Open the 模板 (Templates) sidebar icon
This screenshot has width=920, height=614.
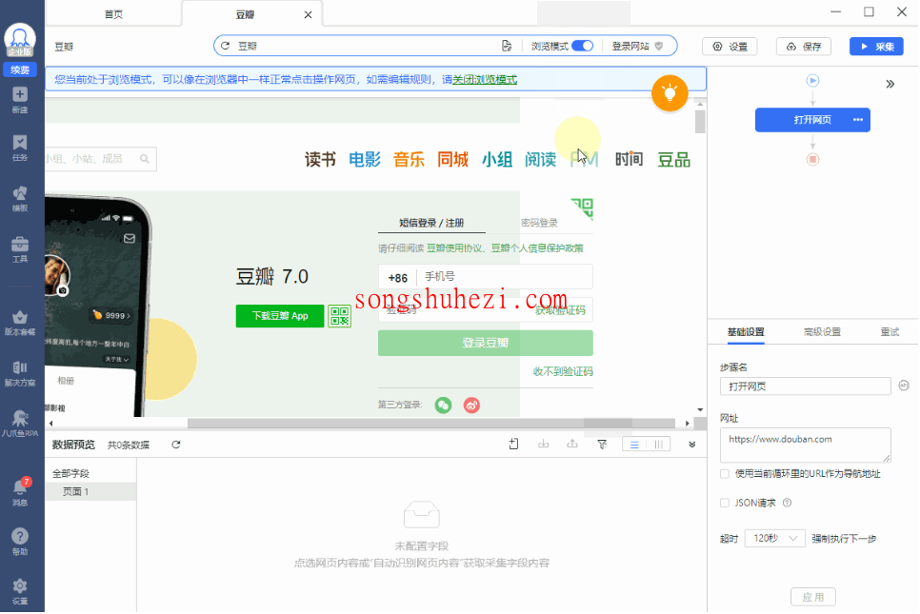point(20,198)
